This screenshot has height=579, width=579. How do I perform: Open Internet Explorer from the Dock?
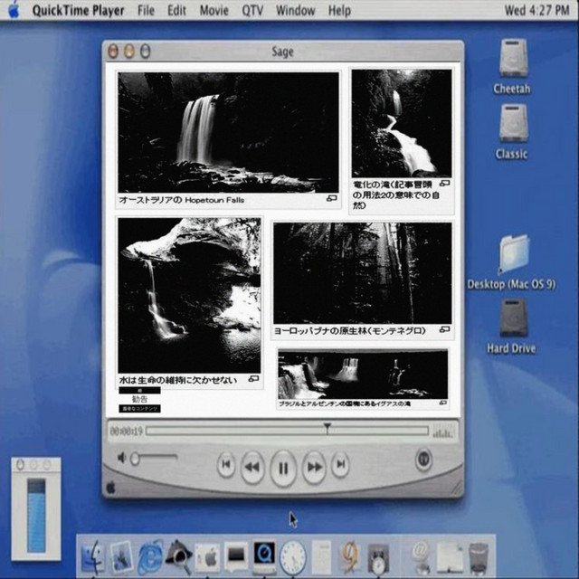[149, 555]
